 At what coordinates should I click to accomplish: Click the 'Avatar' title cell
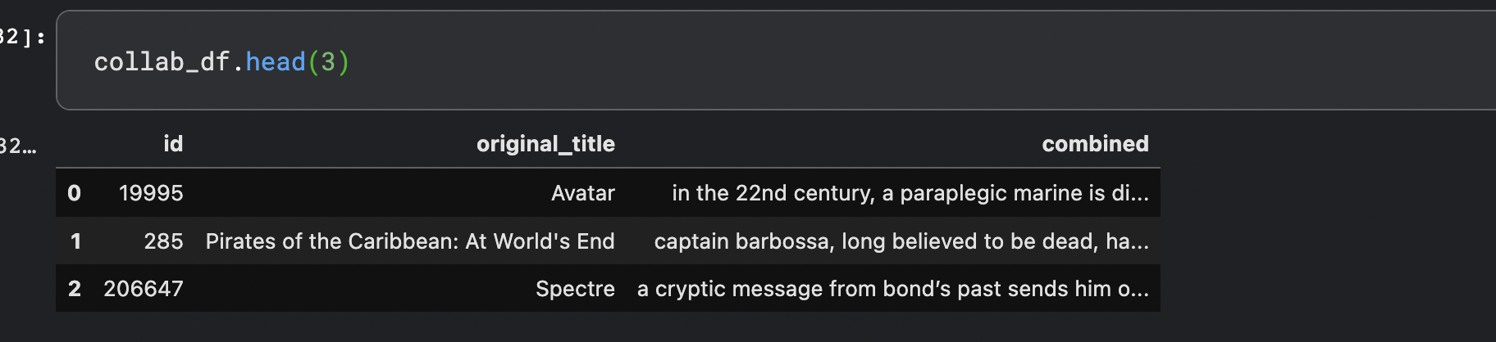click(583, 193)
